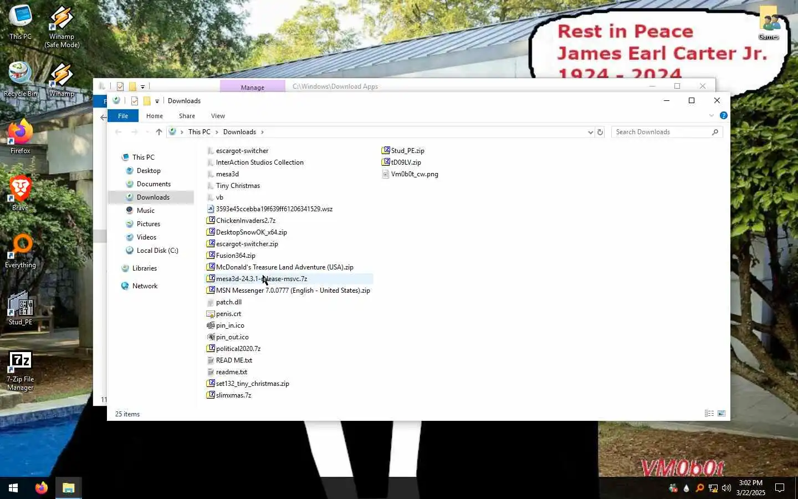Open Winamp (Safe Mode) desktop shortcut
This screenshot has width=798, height=499.
pos(62,27)
